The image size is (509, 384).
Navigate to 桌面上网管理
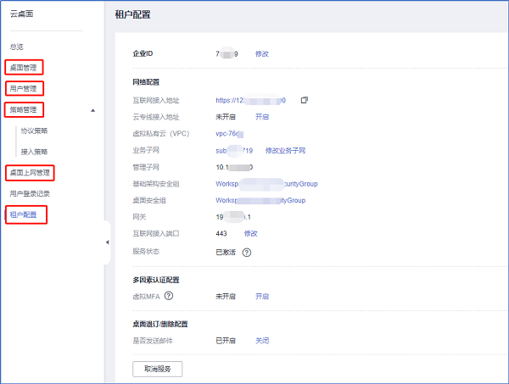[x=29, y=173]
